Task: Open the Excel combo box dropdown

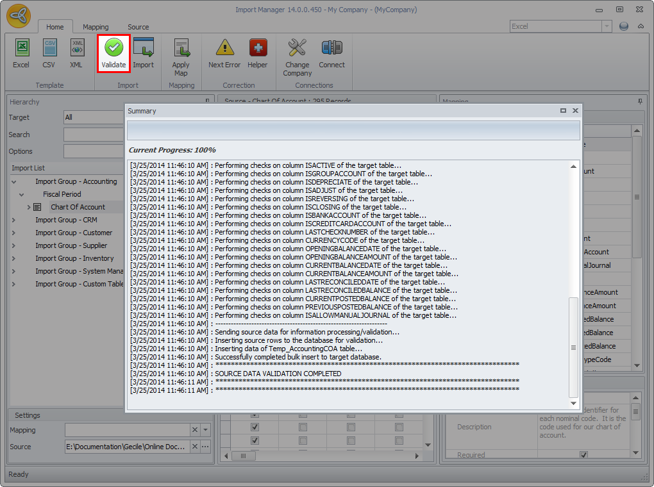Action: pos(607,26)
